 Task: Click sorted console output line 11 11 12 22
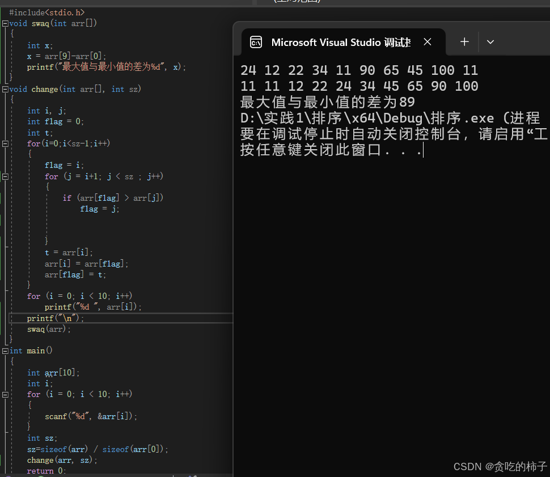[x=359, y=86]
